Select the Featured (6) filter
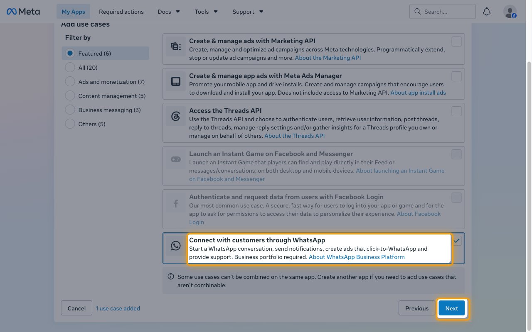532x332 pixels. click(x=105, y=53)
